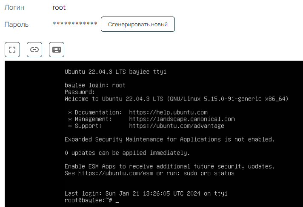Click the help.ubuntu.com documentation URL

point(168,112)
